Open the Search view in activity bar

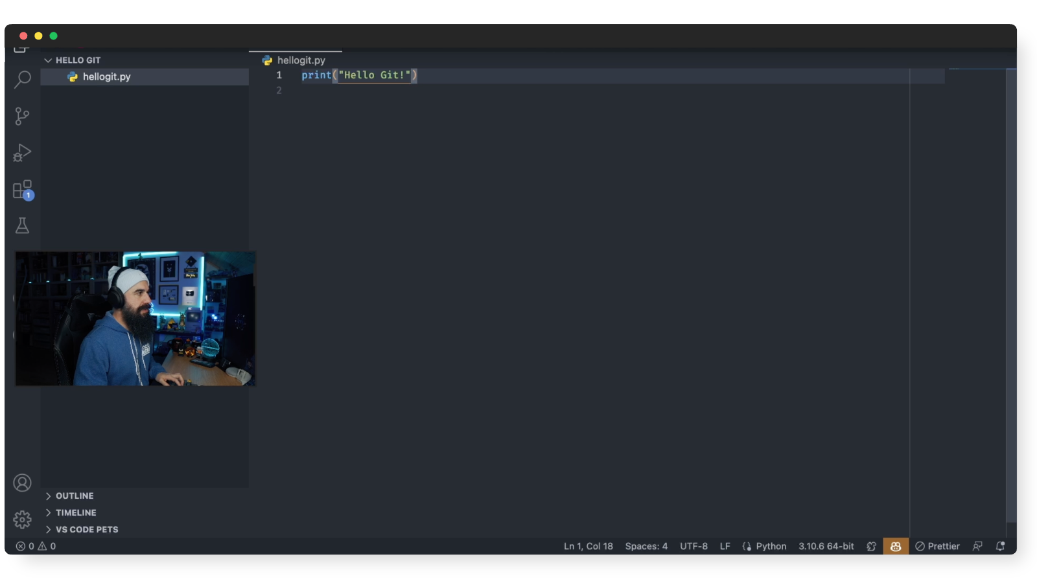click(x=22, y=80)
